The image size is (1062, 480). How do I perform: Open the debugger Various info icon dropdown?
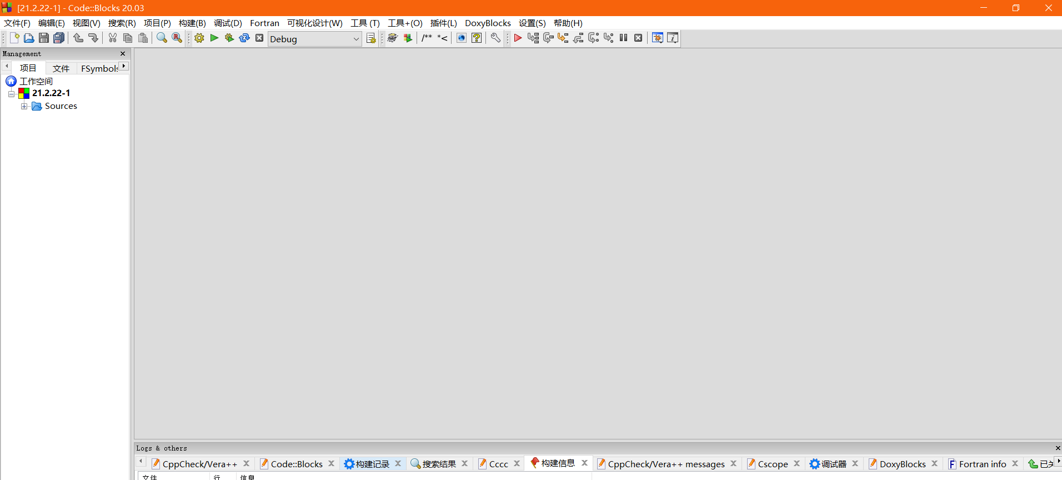pyautogui.click(x=673, y=38)
